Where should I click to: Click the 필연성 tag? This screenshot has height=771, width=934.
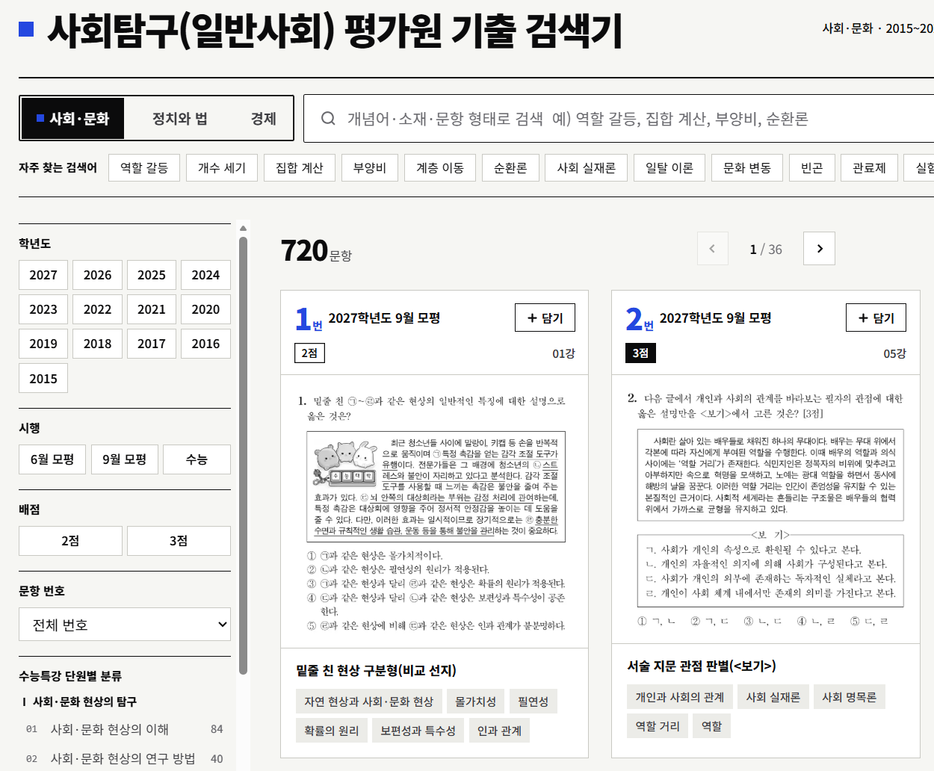click(534, 702)
